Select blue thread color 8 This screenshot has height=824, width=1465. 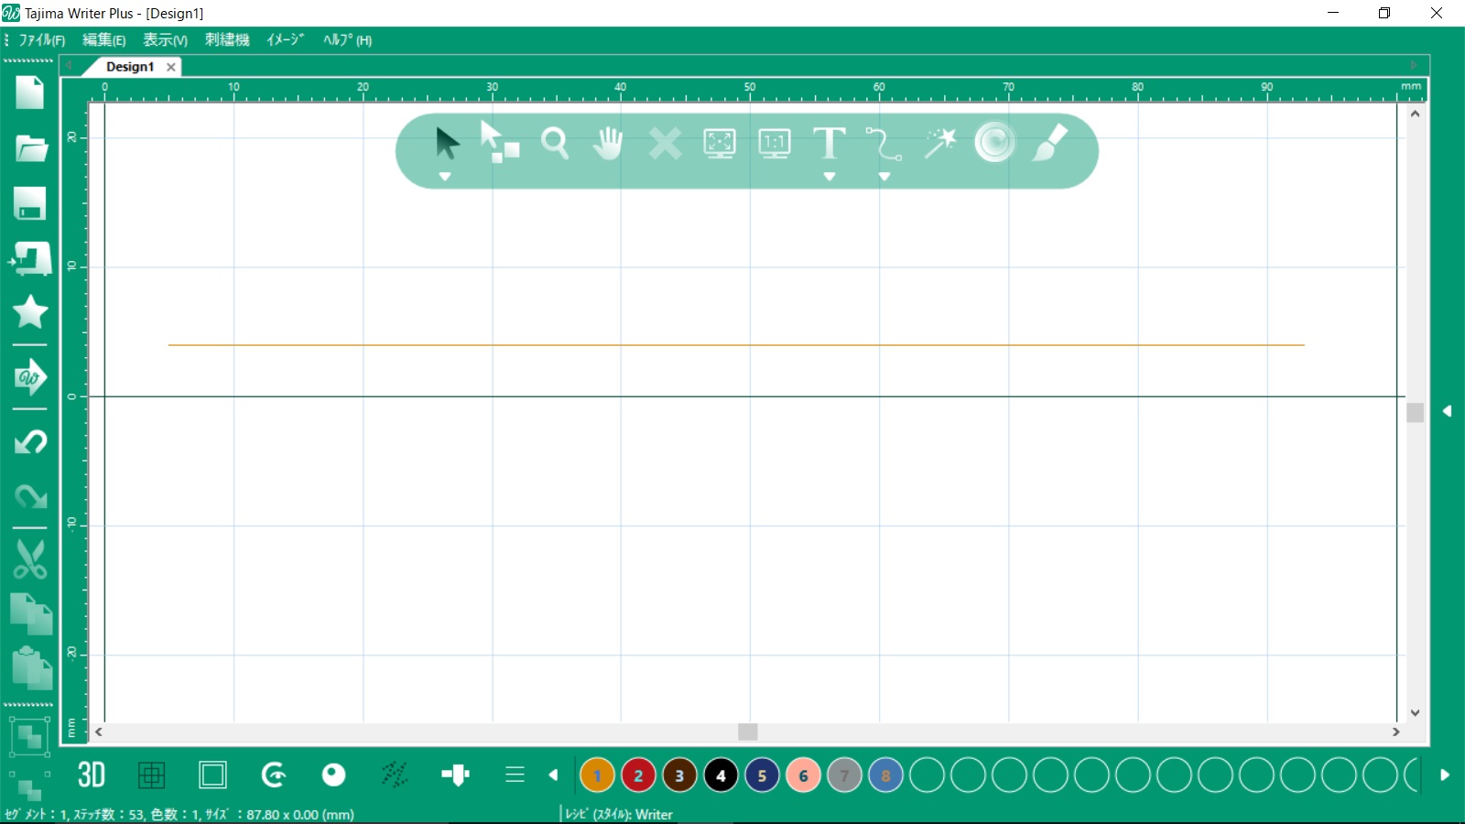coord(885,775)
